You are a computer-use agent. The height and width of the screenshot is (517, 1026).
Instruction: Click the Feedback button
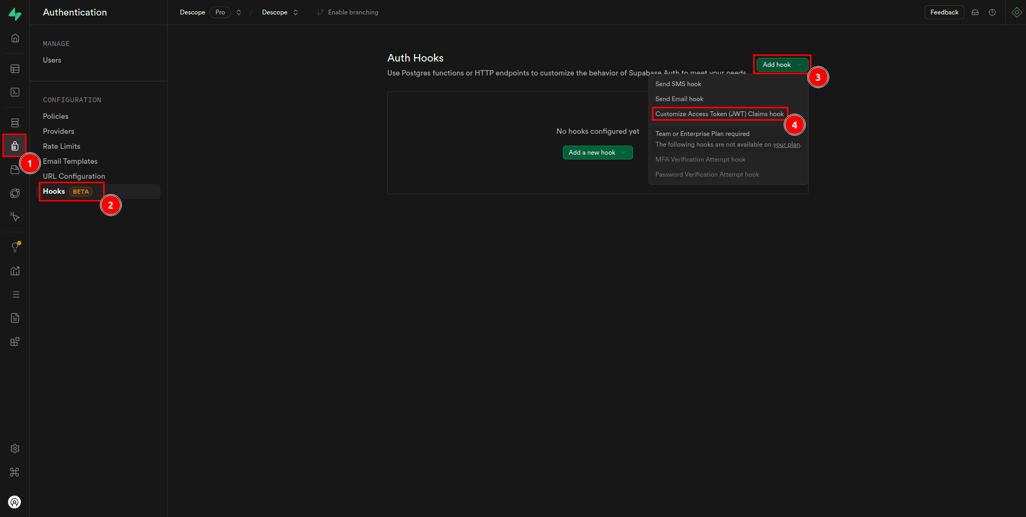(944, 12)
